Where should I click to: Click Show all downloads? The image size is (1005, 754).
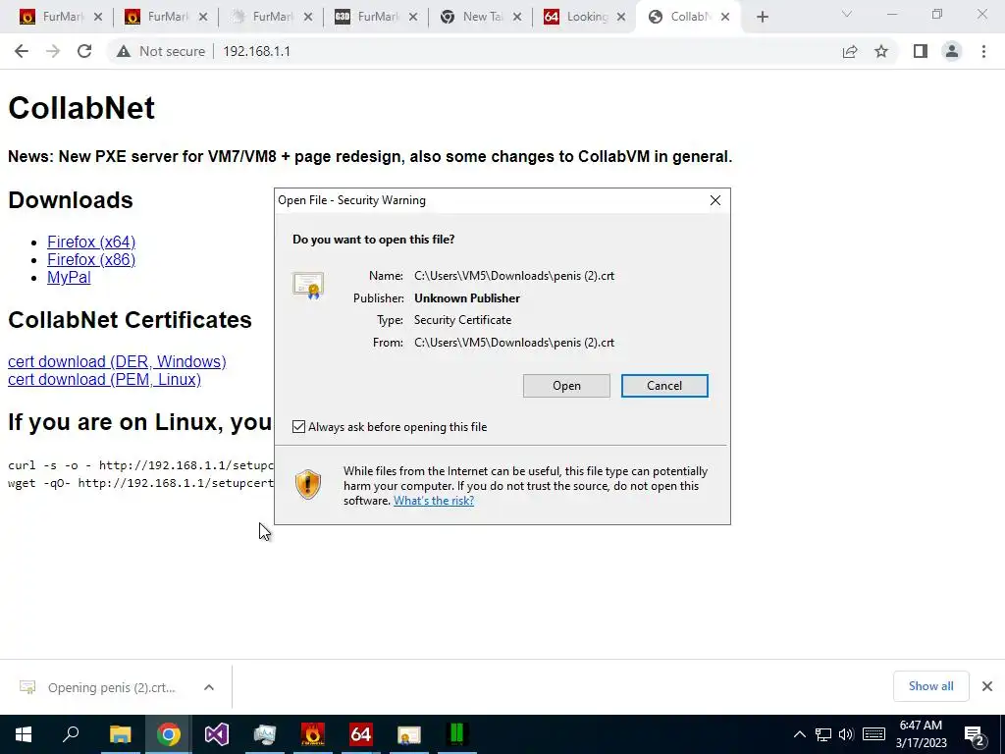(x=930, y=686)
